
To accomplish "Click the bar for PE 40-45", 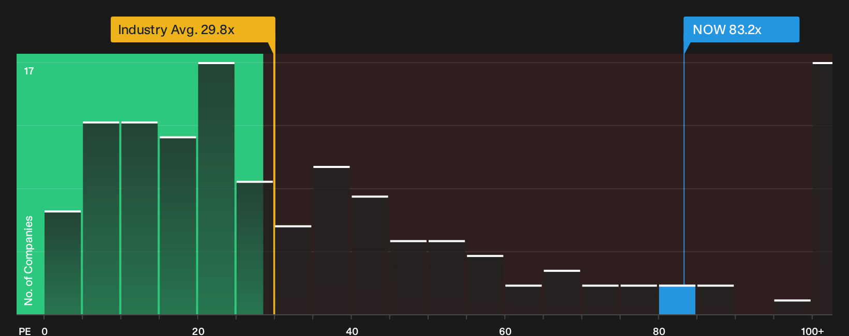I will click(x=370, y=255).
